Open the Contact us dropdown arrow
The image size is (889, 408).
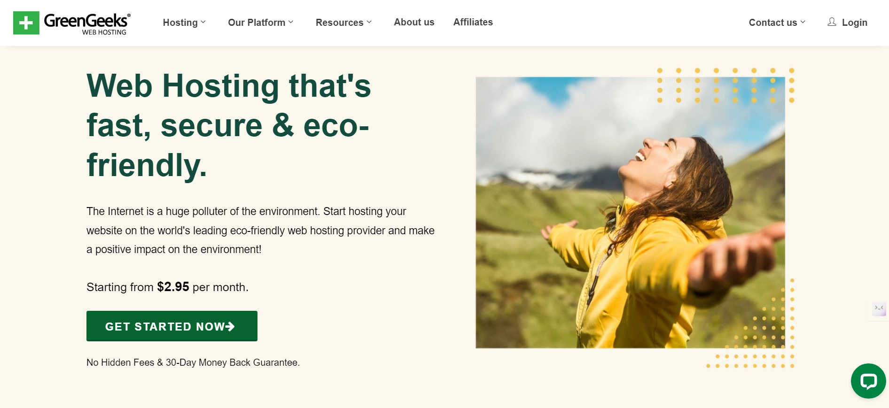tap(803, 22)
